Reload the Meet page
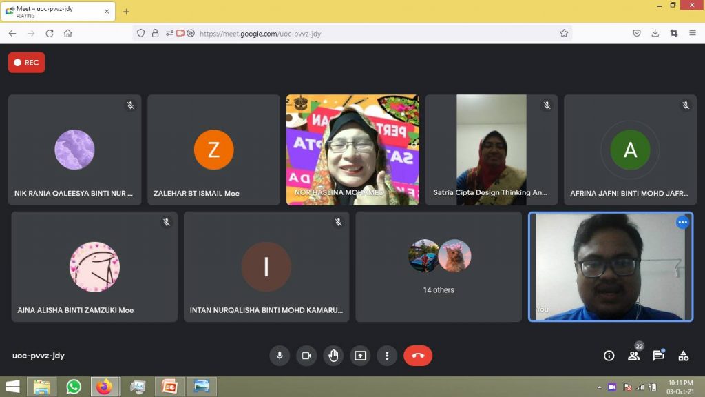 coord(50,33)
